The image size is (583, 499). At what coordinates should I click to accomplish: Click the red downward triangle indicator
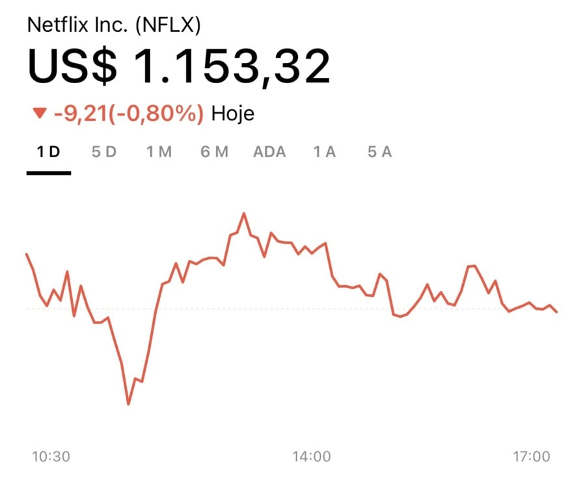pyautogui.click(x=40, y=114)
